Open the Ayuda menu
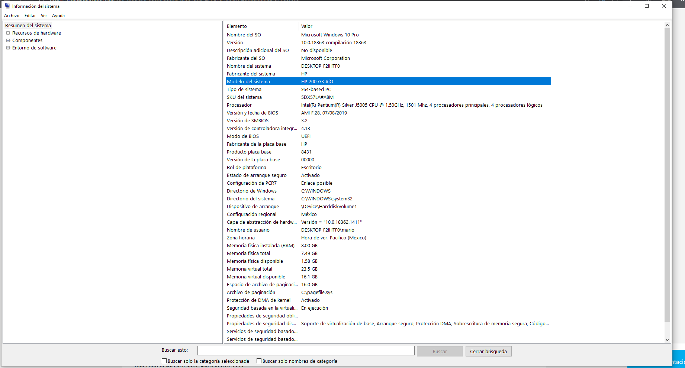Screen dimensions: 685x368 coord(58,16)
